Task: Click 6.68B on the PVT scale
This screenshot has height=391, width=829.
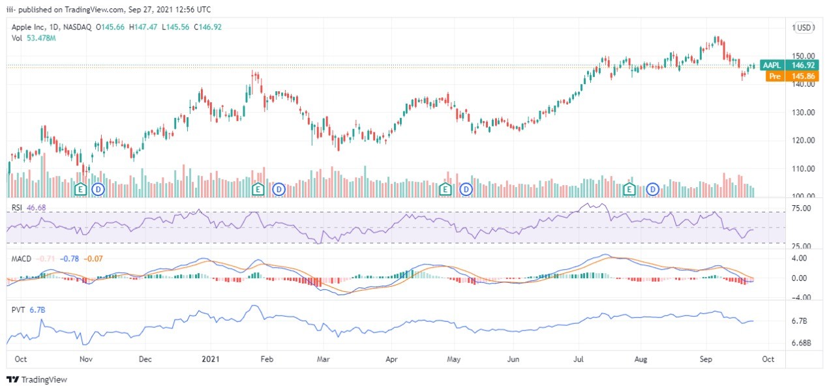Action: (802, 343)
